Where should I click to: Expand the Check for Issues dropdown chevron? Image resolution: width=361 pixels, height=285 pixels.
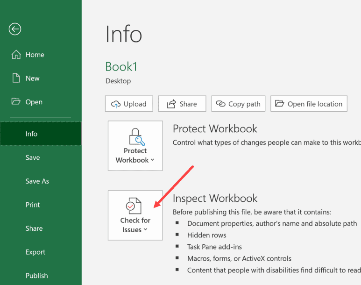tap(146, 230)
